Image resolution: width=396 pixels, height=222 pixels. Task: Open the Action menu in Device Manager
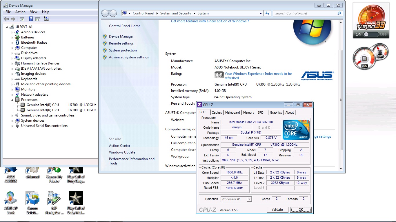pos(20,12)
